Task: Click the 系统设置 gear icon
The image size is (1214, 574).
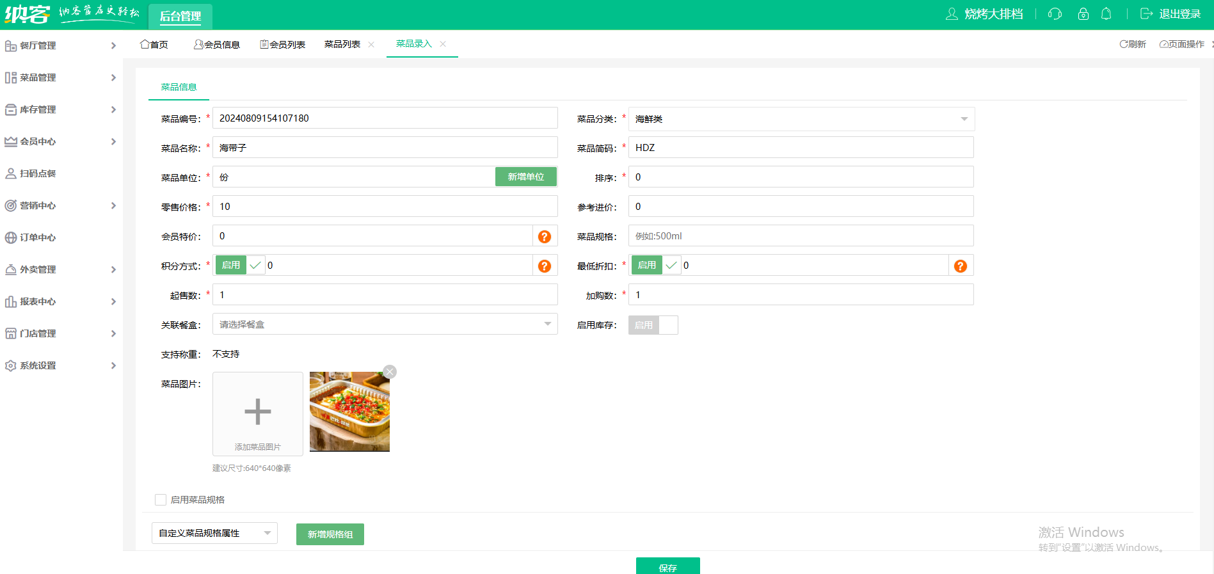Action: (x=11, y=365)
